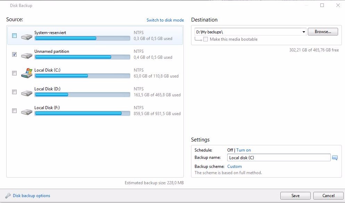Image resolution: width=345 pixels, height=203 pixels.
Task: Expand the destination path dropdown arrow
Action: point(304,32)
